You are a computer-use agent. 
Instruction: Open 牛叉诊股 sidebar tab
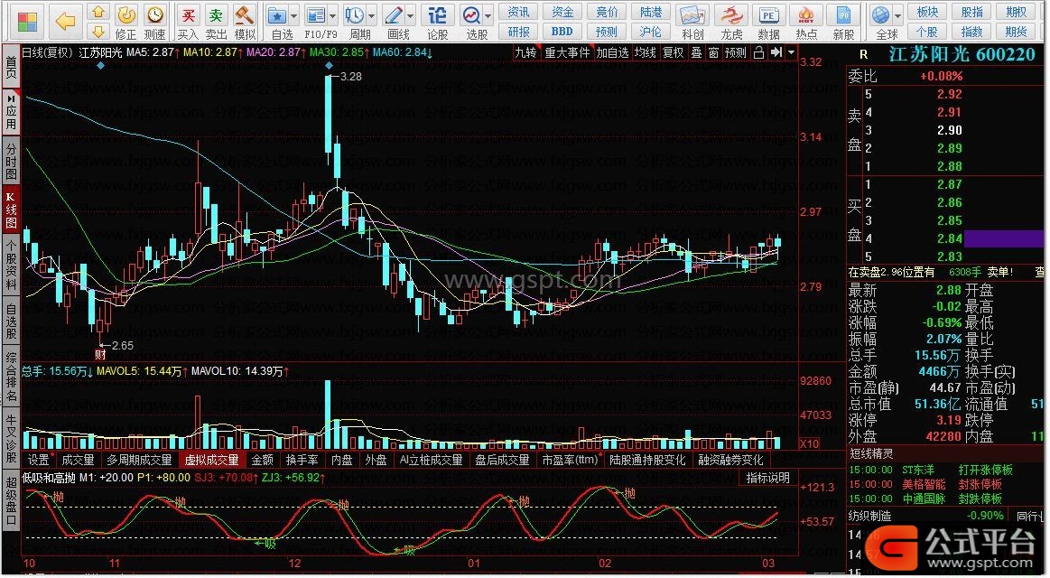pyautogui.click(x=11, y=439)
